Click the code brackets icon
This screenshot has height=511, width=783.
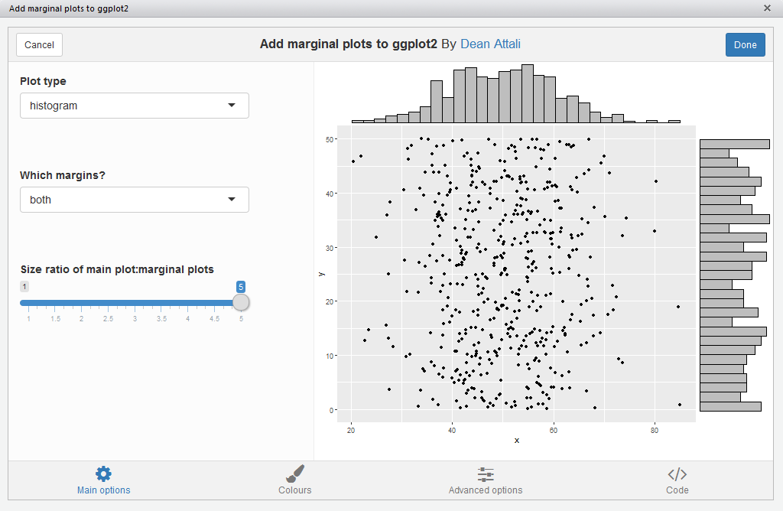677,474
